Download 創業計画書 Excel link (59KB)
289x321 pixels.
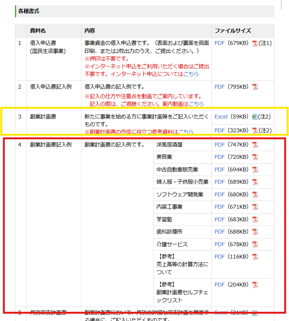point(221,117)
